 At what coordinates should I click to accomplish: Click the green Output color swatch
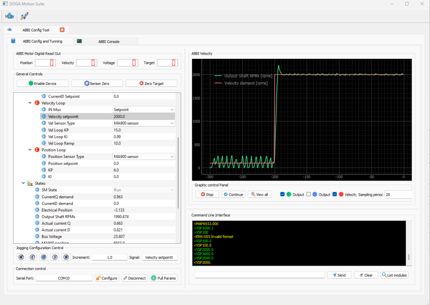289,194
